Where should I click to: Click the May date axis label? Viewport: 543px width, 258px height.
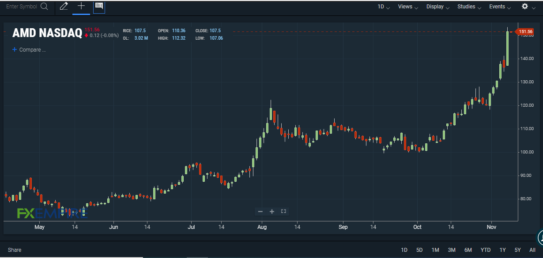coord(39,227)
